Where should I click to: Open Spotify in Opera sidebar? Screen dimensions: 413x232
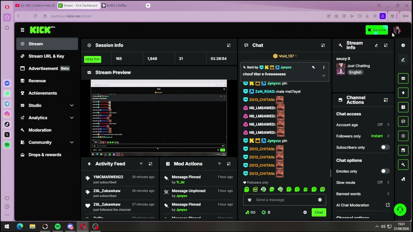pos(7,145)
